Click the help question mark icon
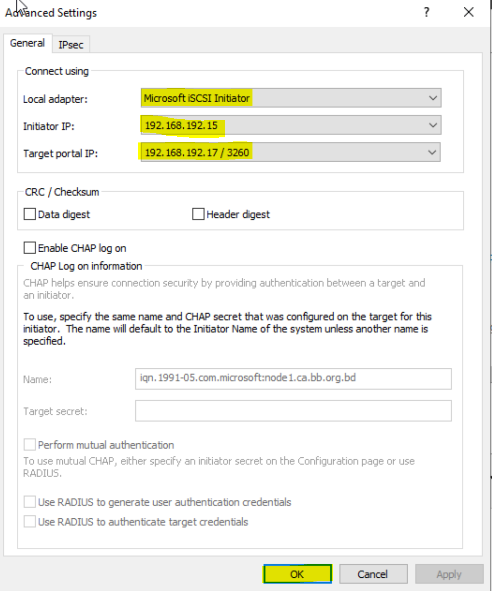Image resolution: width=492 pixels, height=591 pixels. point(426,13)
